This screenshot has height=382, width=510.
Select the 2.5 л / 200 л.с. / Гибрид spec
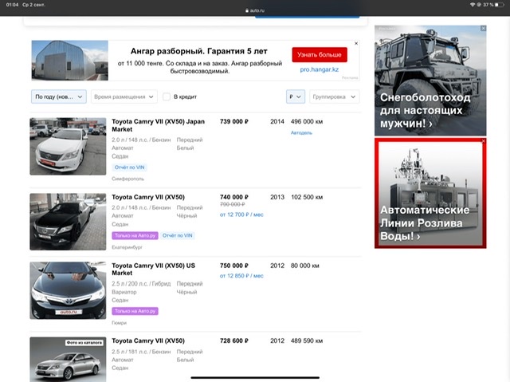(141, 284)
